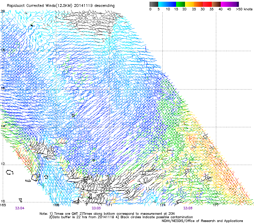Click the latitude label '18'
Viewport: 254px width, 223px height.
[x=3, y=50]
